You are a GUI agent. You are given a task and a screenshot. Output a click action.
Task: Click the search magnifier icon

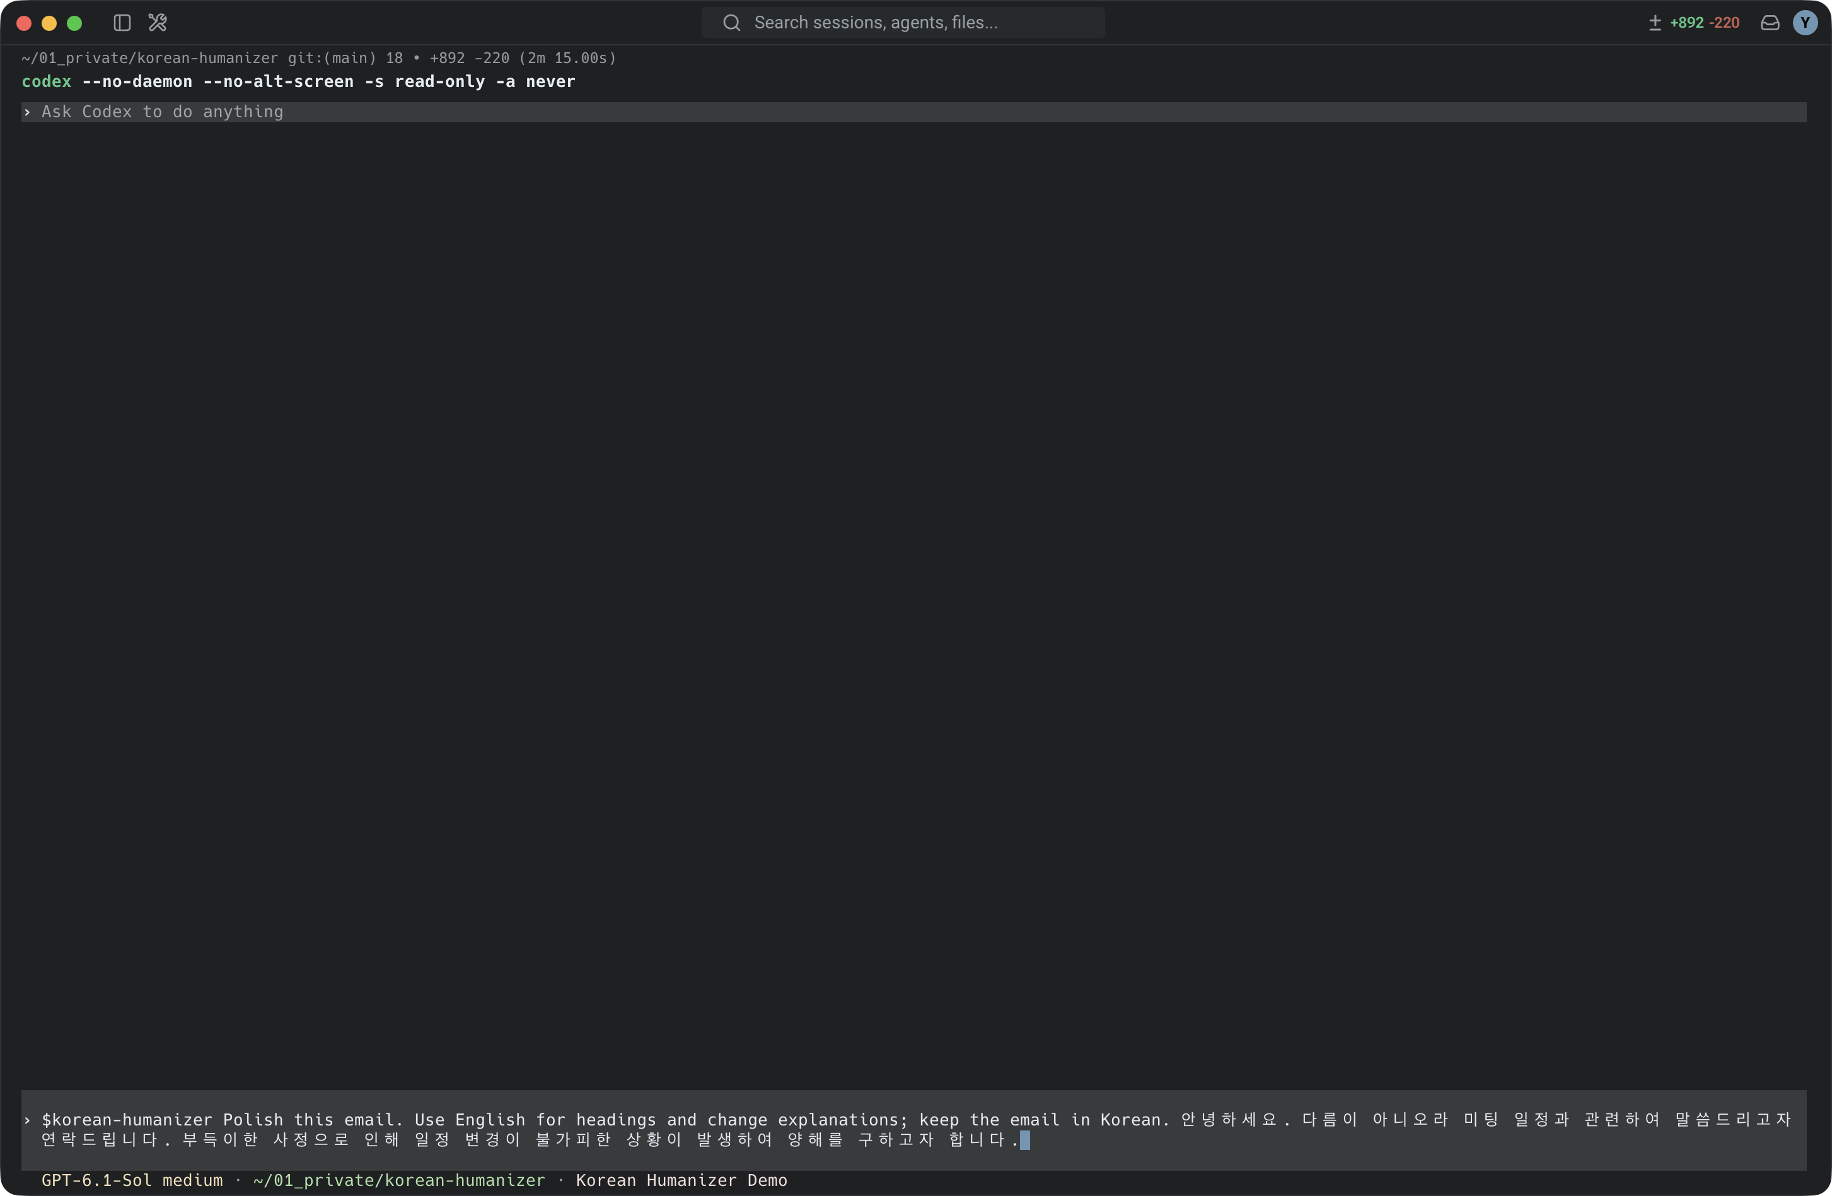(x=731, y=23)
